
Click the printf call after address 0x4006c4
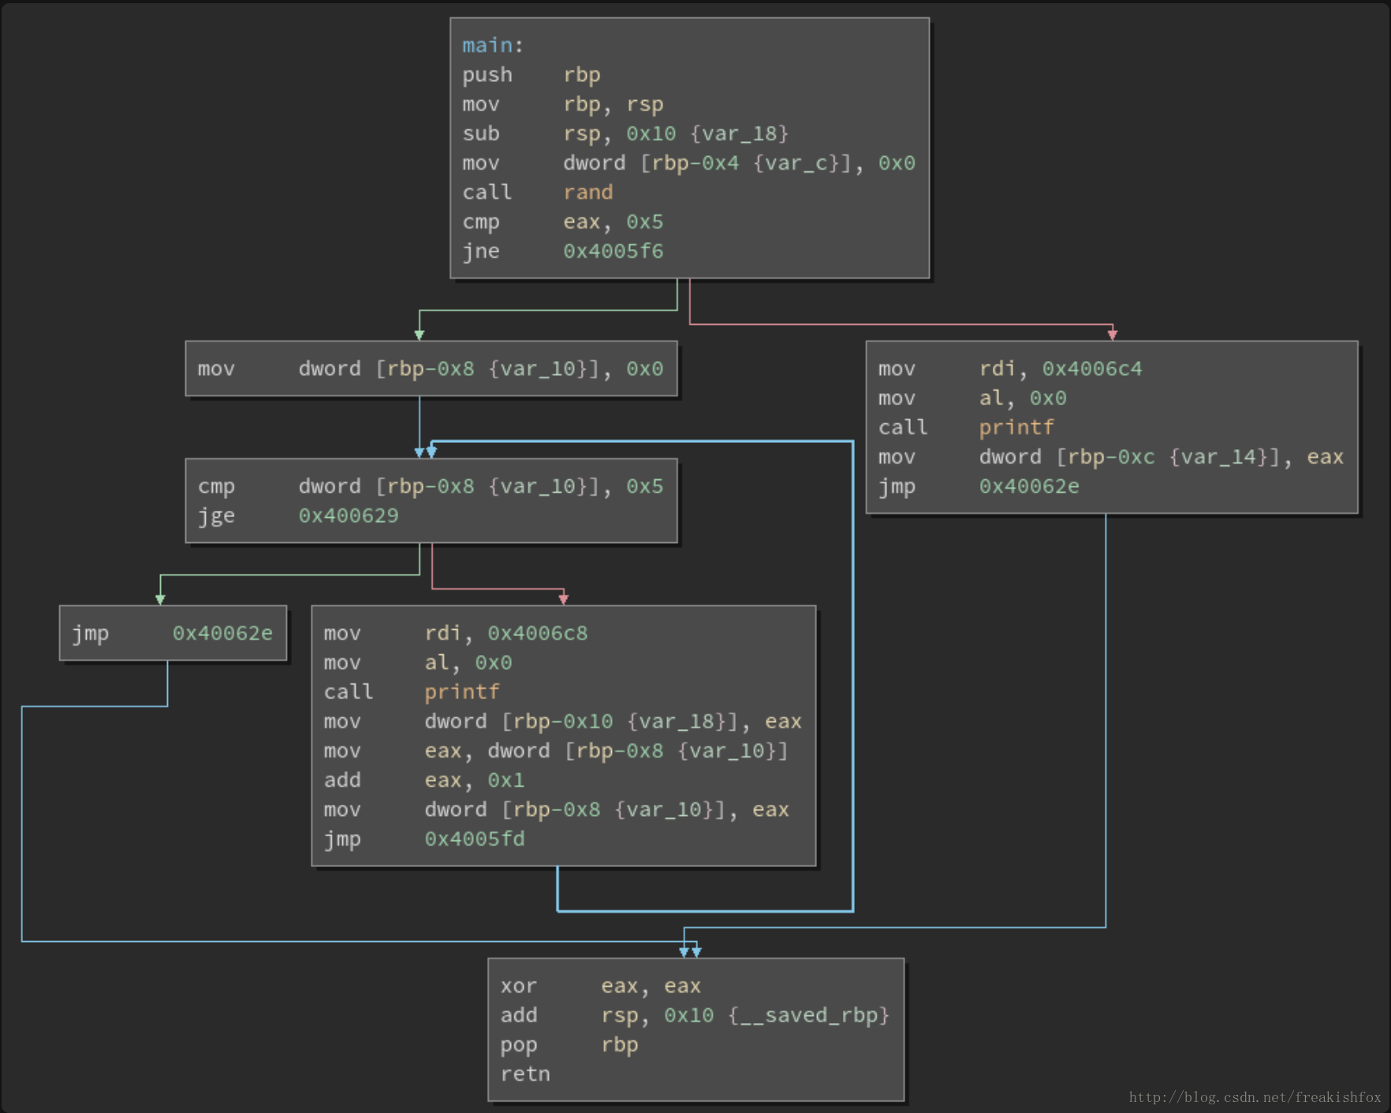(x=1016, y=428)
